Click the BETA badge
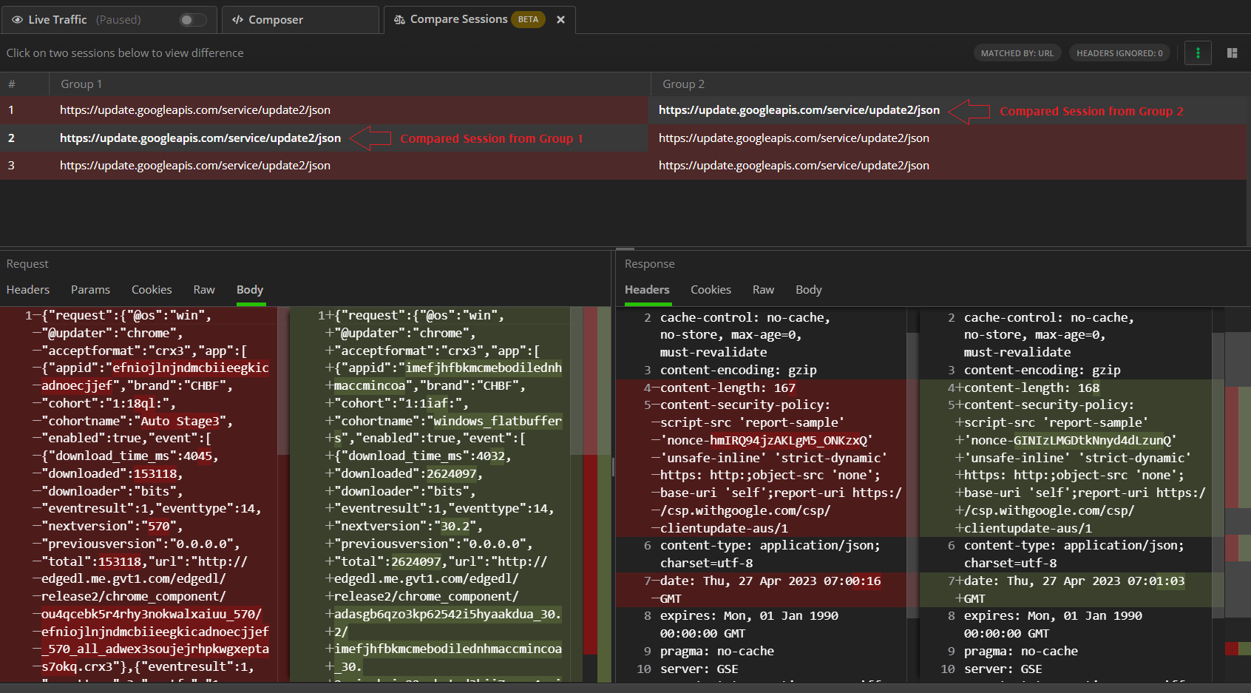The image size is (1251, 693). 528,20
